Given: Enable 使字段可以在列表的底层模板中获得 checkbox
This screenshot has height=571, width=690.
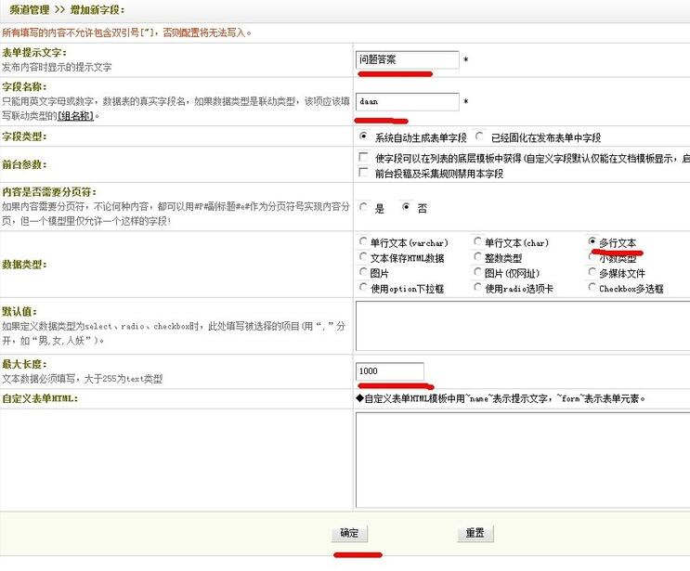Looking at the screenshot, I should point(363,158).
